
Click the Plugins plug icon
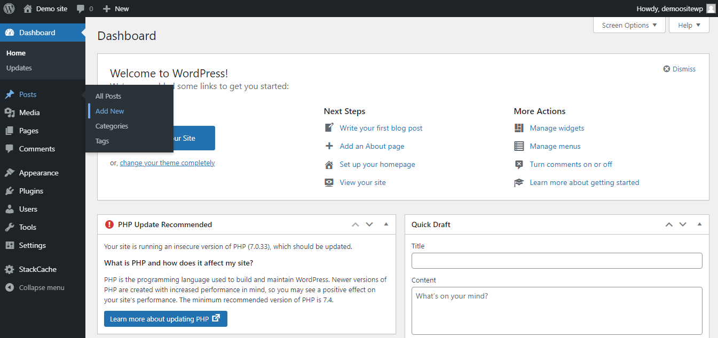[10, 191]
